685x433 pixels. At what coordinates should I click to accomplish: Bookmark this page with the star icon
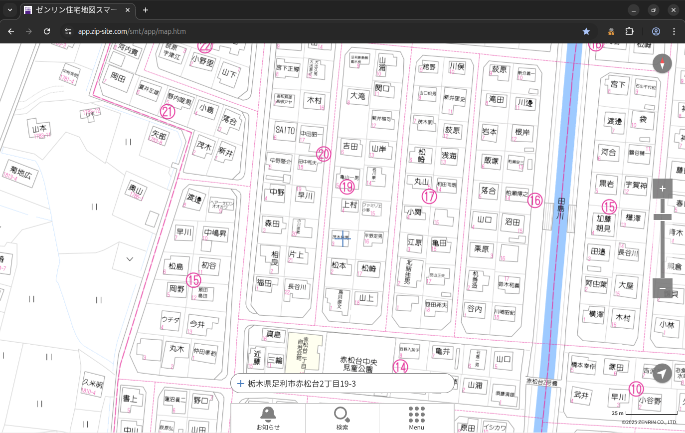coord(586,31)
